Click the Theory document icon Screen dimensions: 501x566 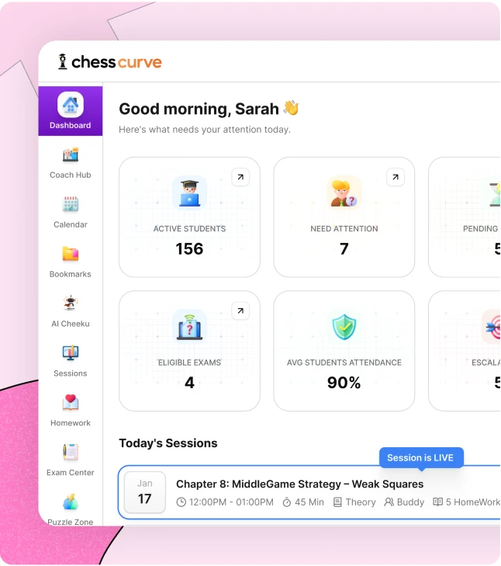click(x=337, y=502)
